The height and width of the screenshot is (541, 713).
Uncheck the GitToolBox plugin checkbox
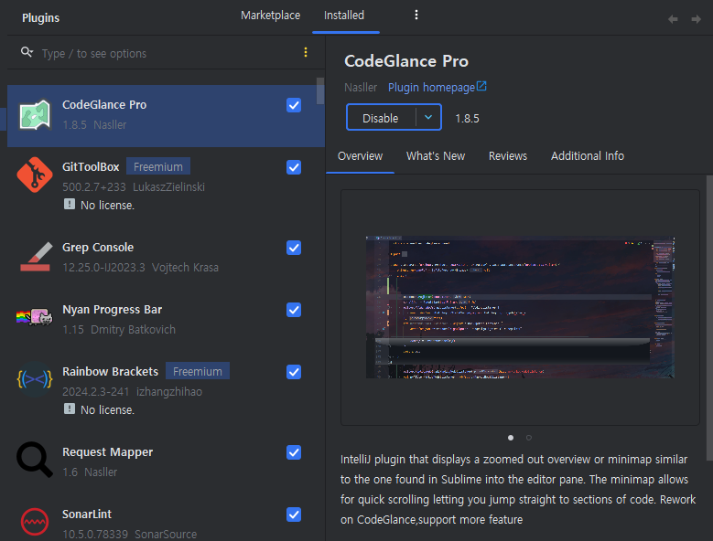coord(294,167)
